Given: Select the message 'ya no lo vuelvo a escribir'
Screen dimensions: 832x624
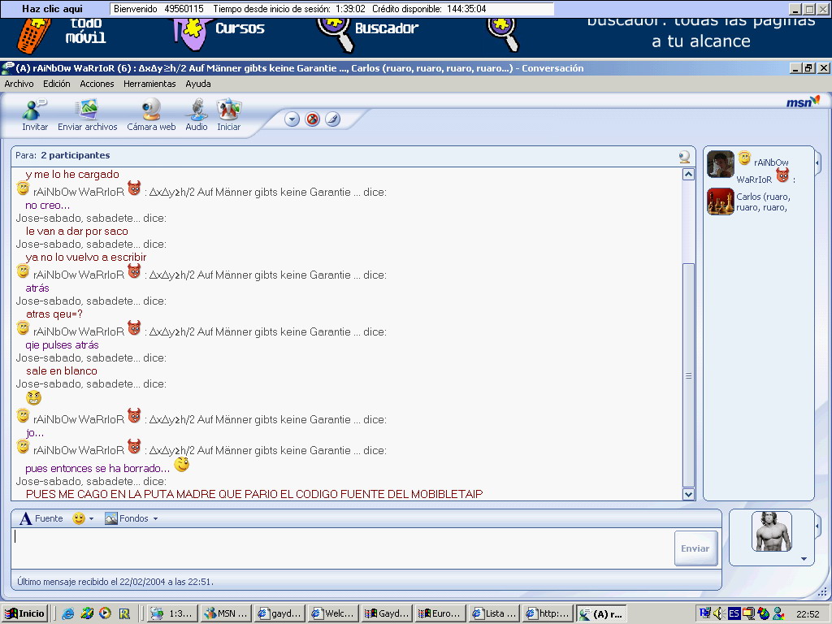Looking at the screenshot, I should pyautogui.click(x=86, y=258).
